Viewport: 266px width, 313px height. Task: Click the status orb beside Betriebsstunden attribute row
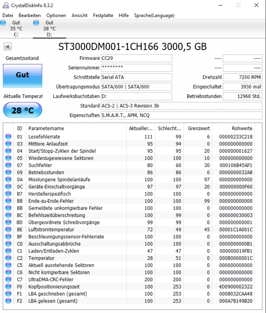(x=8, y=172)
